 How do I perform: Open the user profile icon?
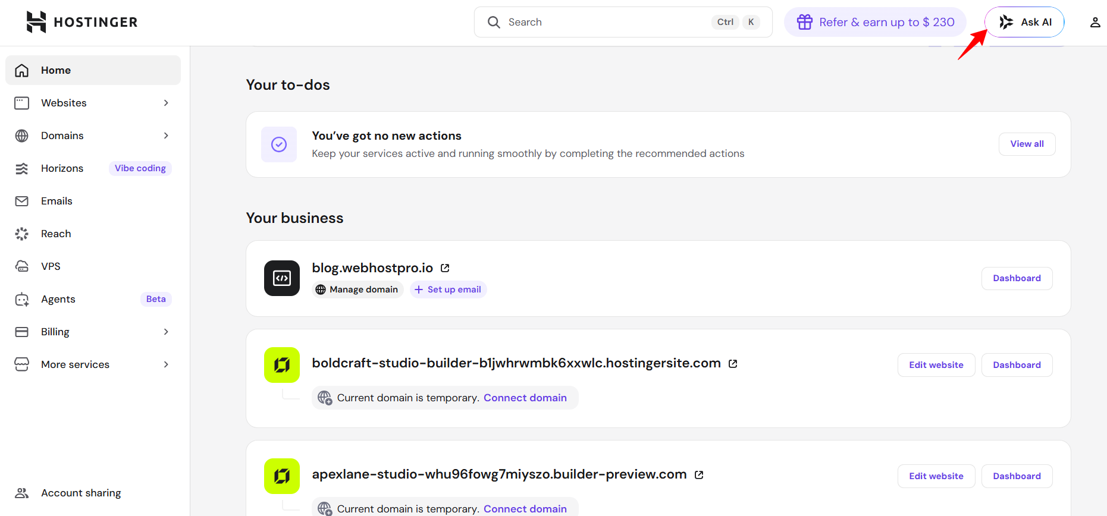click(1095, 22)
